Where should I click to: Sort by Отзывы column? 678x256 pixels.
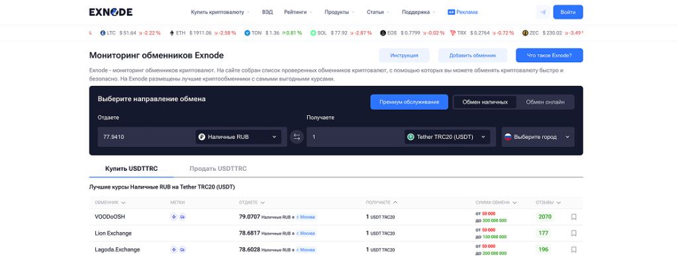pyautogui.click(x=548, y=202)
